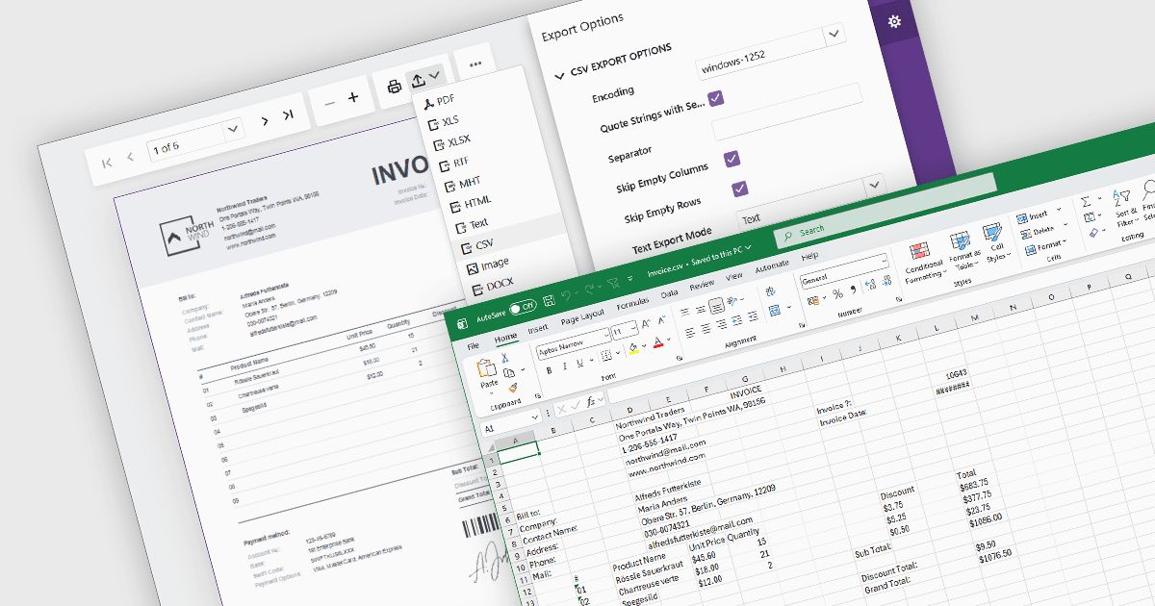Apply Italic formatting in Excel
This screenshot has height=606, width=1155.
coord(563,366)
